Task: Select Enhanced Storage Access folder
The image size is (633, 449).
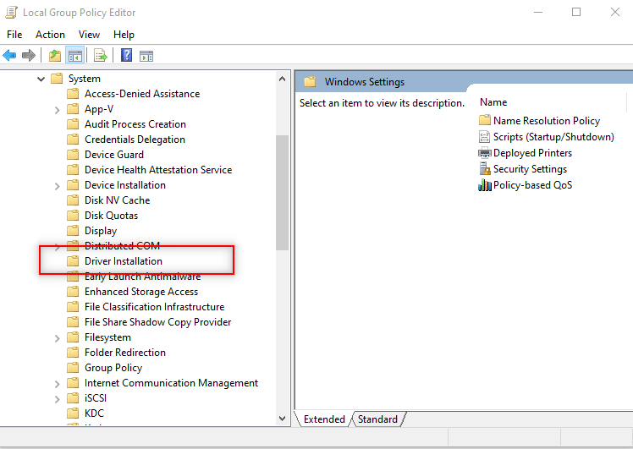Action: [x=141, y=292]
